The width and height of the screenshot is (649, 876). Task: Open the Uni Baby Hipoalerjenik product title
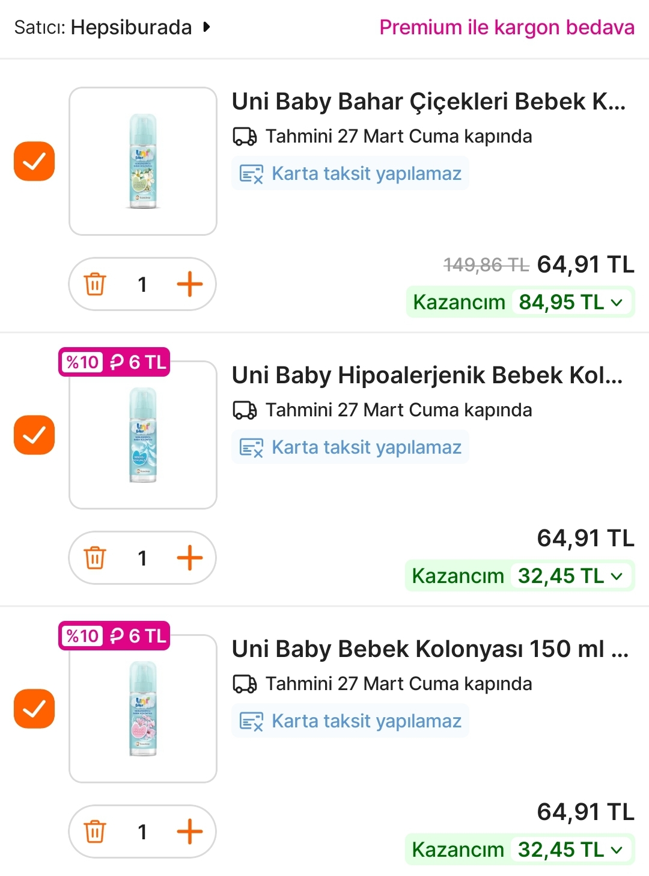(427, 375)
